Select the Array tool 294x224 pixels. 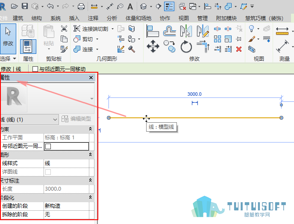coord(218,39)
